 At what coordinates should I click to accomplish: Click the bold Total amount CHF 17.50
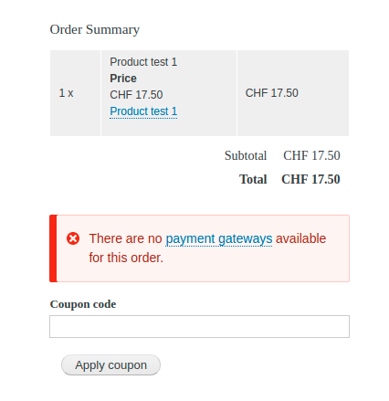point(310,179)
